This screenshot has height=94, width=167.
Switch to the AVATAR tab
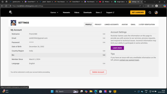(x=125, y=25)
